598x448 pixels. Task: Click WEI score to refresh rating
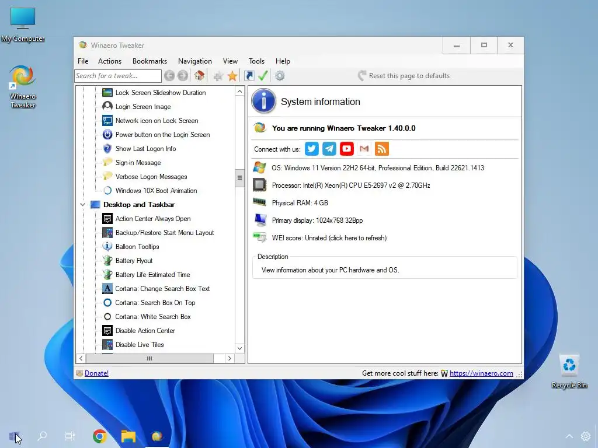329,238
